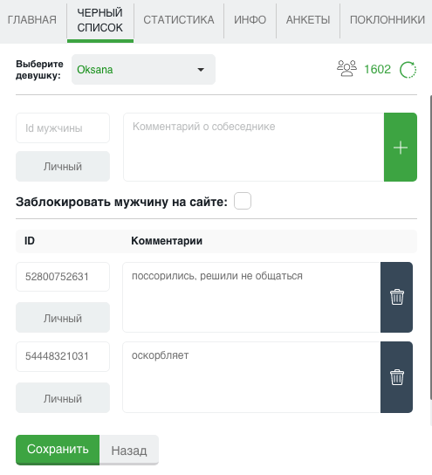Viewport: 432px width, 475px height.
Task: Switch to the ГЛАВНАЯ tab
Action: pos(32,20)
